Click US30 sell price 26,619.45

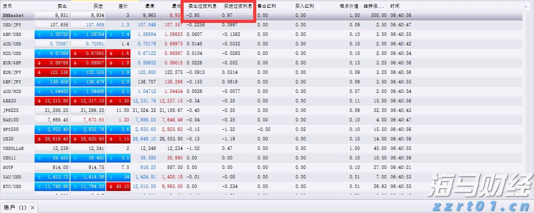(52, 139)
